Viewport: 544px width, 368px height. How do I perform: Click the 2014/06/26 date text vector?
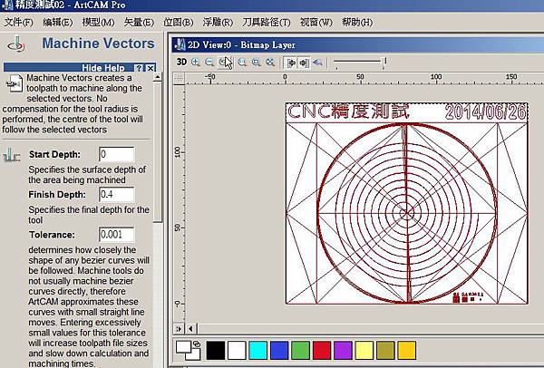point(485,112)
